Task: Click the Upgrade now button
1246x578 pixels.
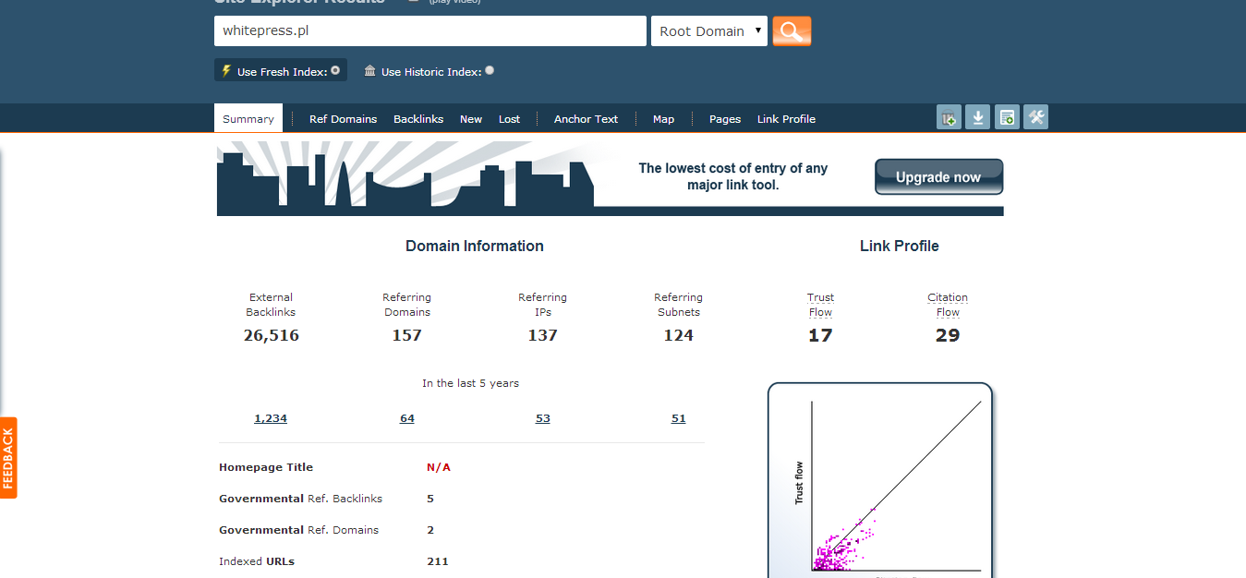Action: (x=938, y=177)
